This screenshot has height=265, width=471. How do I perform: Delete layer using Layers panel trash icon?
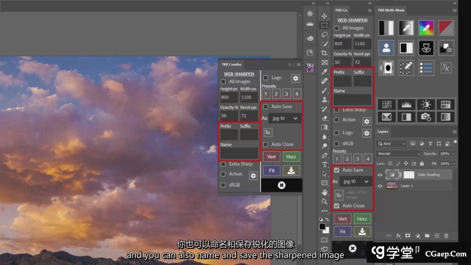coord(446,236)
